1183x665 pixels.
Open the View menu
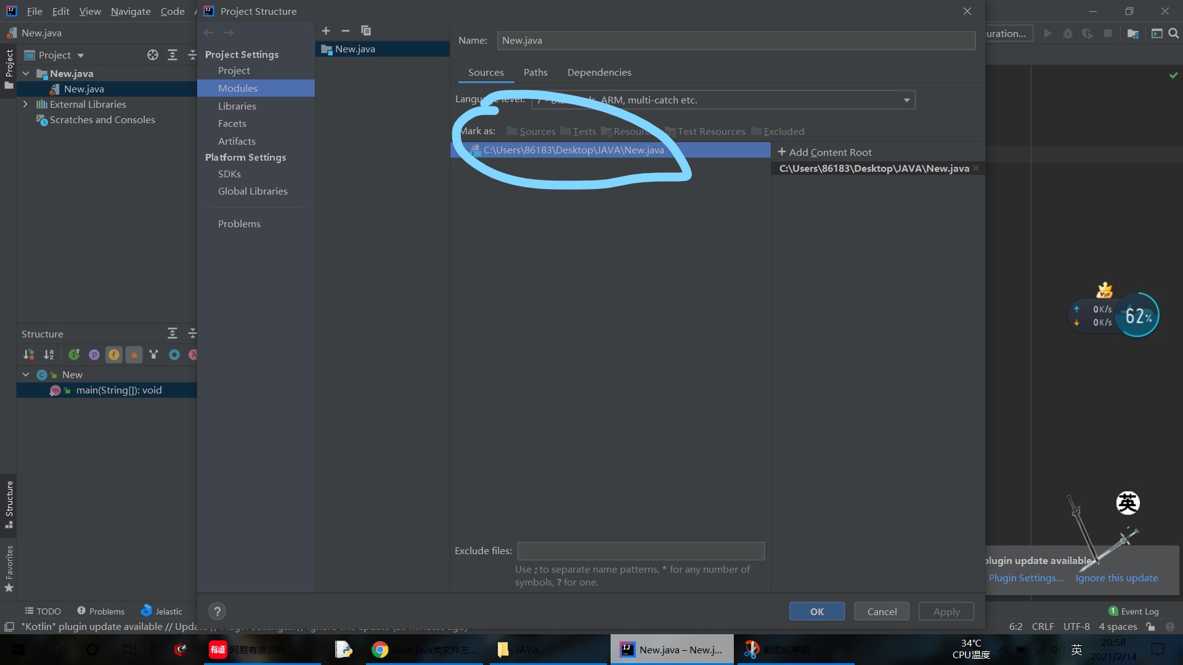click(x=90, y=11)
